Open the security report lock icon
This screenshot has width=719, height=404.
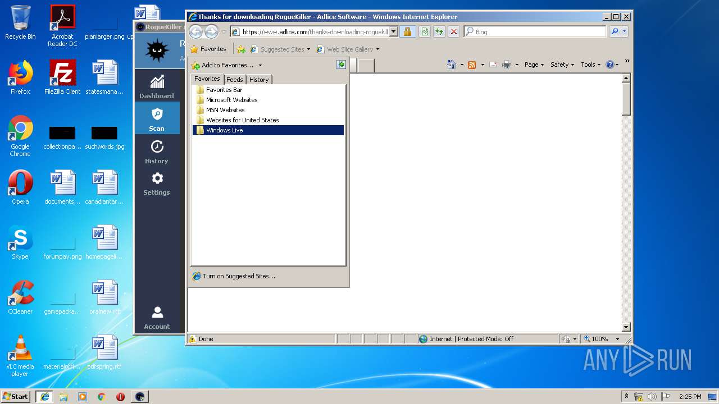pos(407,32)
